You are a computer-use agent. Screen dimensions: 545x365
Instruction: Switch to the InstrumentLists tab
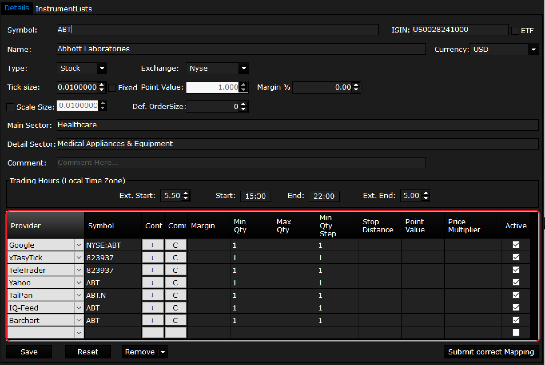(63, 9)
